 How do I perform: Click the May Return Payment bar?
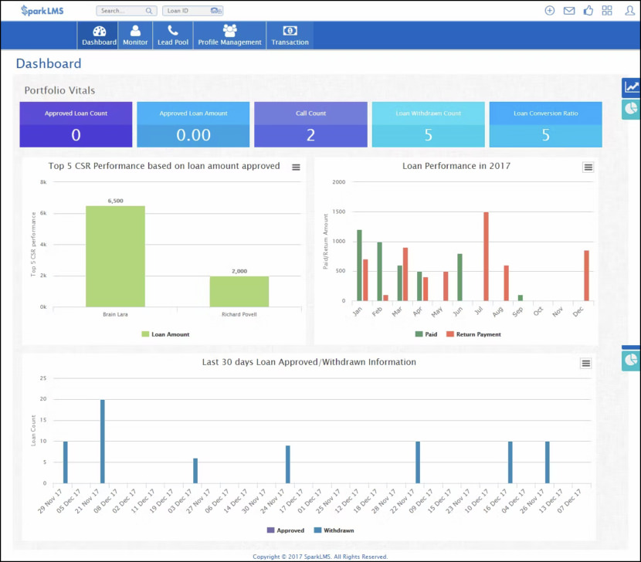tap(446, 286)
